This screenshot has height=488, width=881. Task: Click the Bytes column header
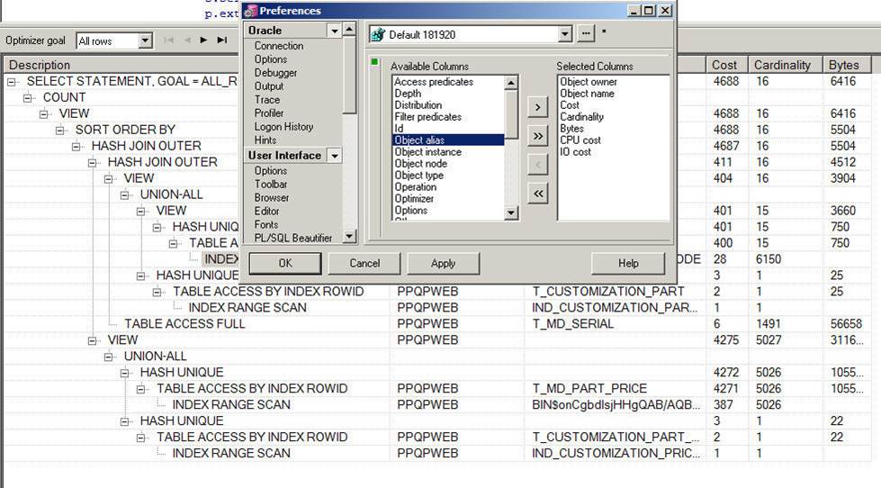847,65
